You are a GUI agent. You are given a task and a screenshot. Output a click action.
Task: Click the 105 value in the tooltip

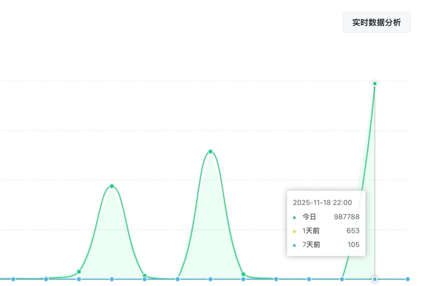[x=353, y=245]
